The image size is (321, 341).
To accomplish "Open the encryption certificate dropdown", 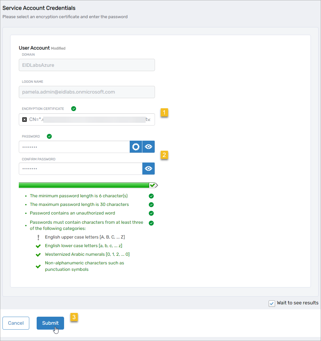I will point(148,119).
